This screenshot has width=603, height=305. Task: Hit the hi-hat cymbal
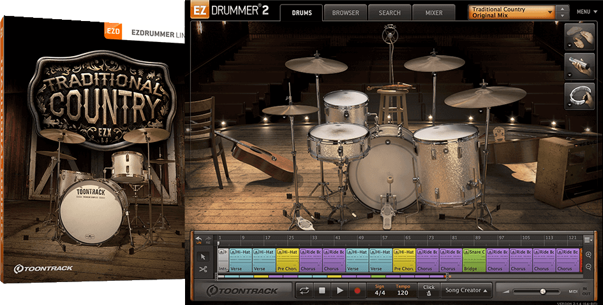coord(290,110)
